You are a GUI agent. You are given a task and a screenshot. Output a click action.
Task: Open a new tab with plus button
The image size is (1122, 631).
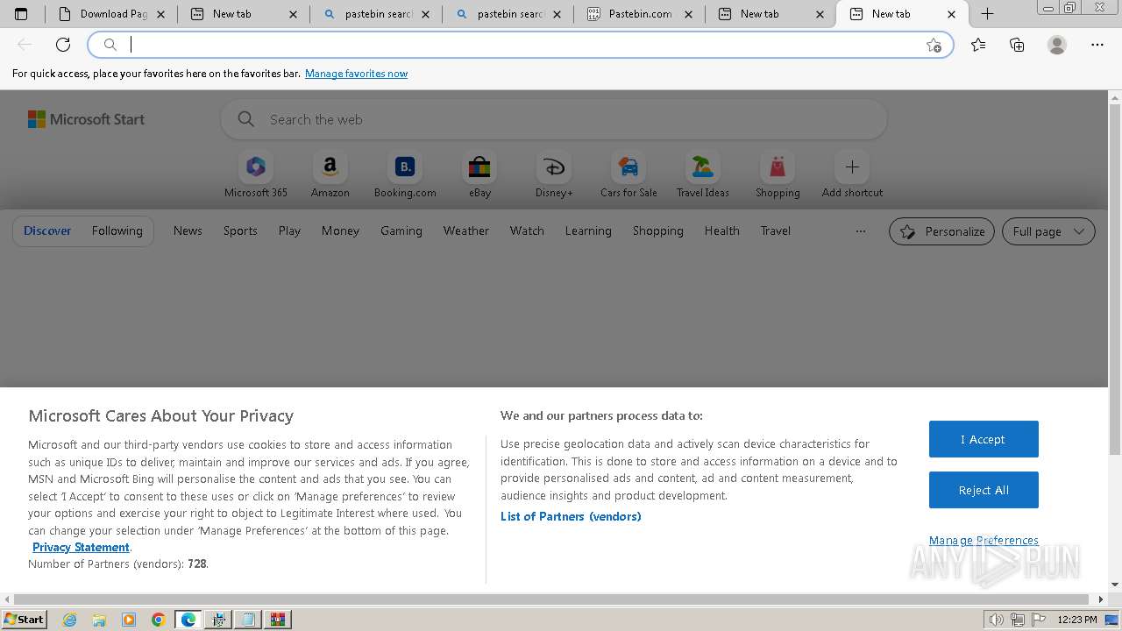(987, 14)
